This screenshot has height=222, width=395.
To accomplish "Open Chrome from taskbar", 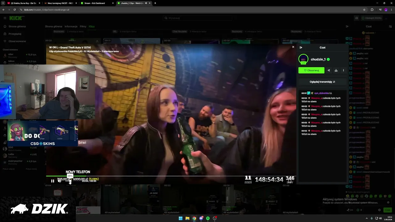I will click(194, 218).
